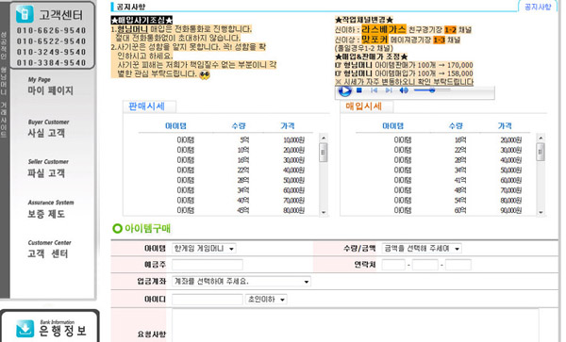Open the 한게임 게임머니 item dropdown
This screenshot has height=342, width=566.
pyautogui.click(x=204, y=249)
